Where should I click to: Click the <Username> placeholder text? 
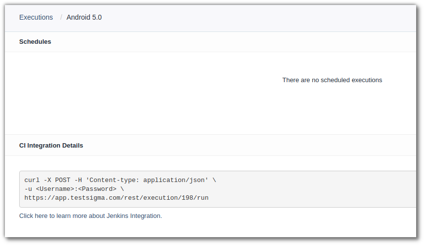click(55, 189)
